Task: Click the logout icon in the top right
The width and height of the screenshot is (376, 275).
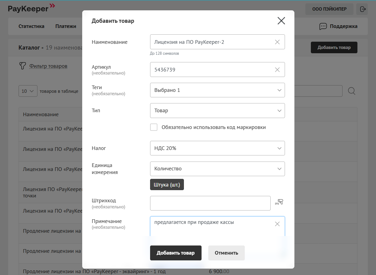Action: coord(363,9)
